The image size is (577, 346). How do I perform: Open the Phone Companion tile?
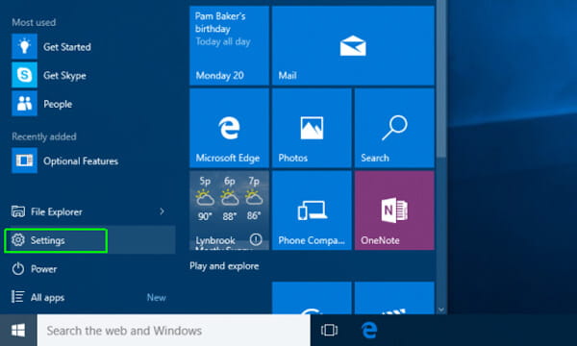(x=312, y=210)
